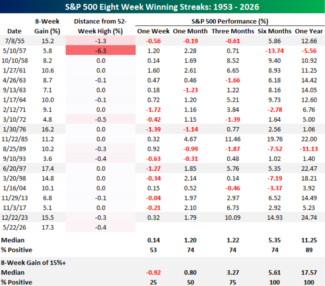Click the '6.73' three months value
The image size is (325, 286).
coord(233,207)
